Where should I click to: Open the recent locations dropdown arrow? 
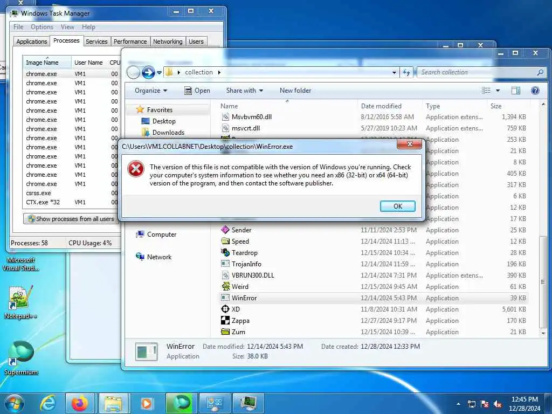pyautogui.click(x=159, y=73)
